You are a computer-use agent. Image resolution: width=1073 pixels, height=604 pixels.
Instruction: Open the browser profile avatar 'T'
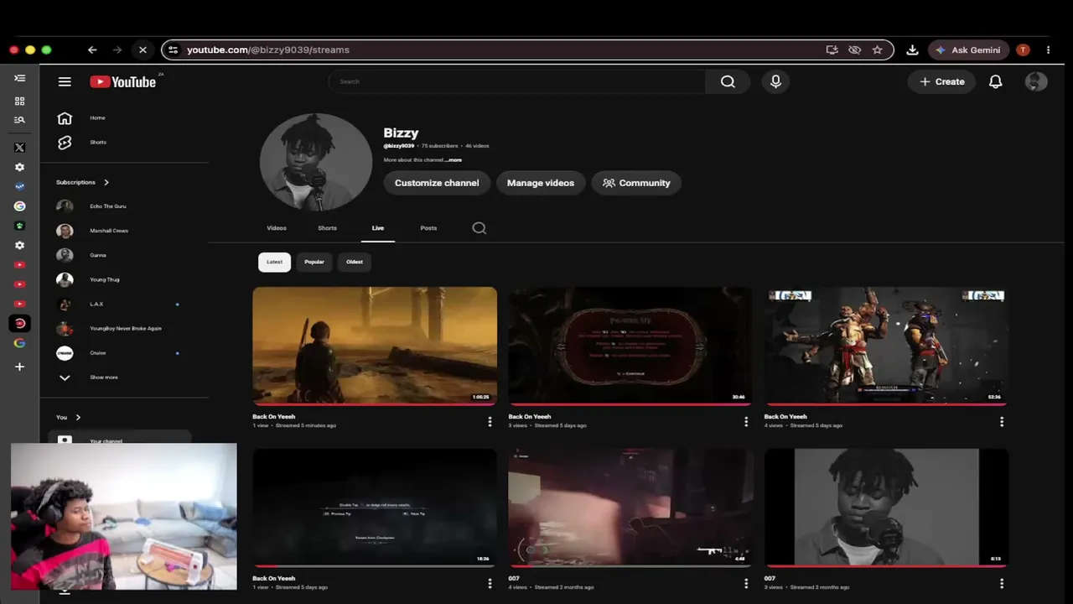[x=1023, y=50]
